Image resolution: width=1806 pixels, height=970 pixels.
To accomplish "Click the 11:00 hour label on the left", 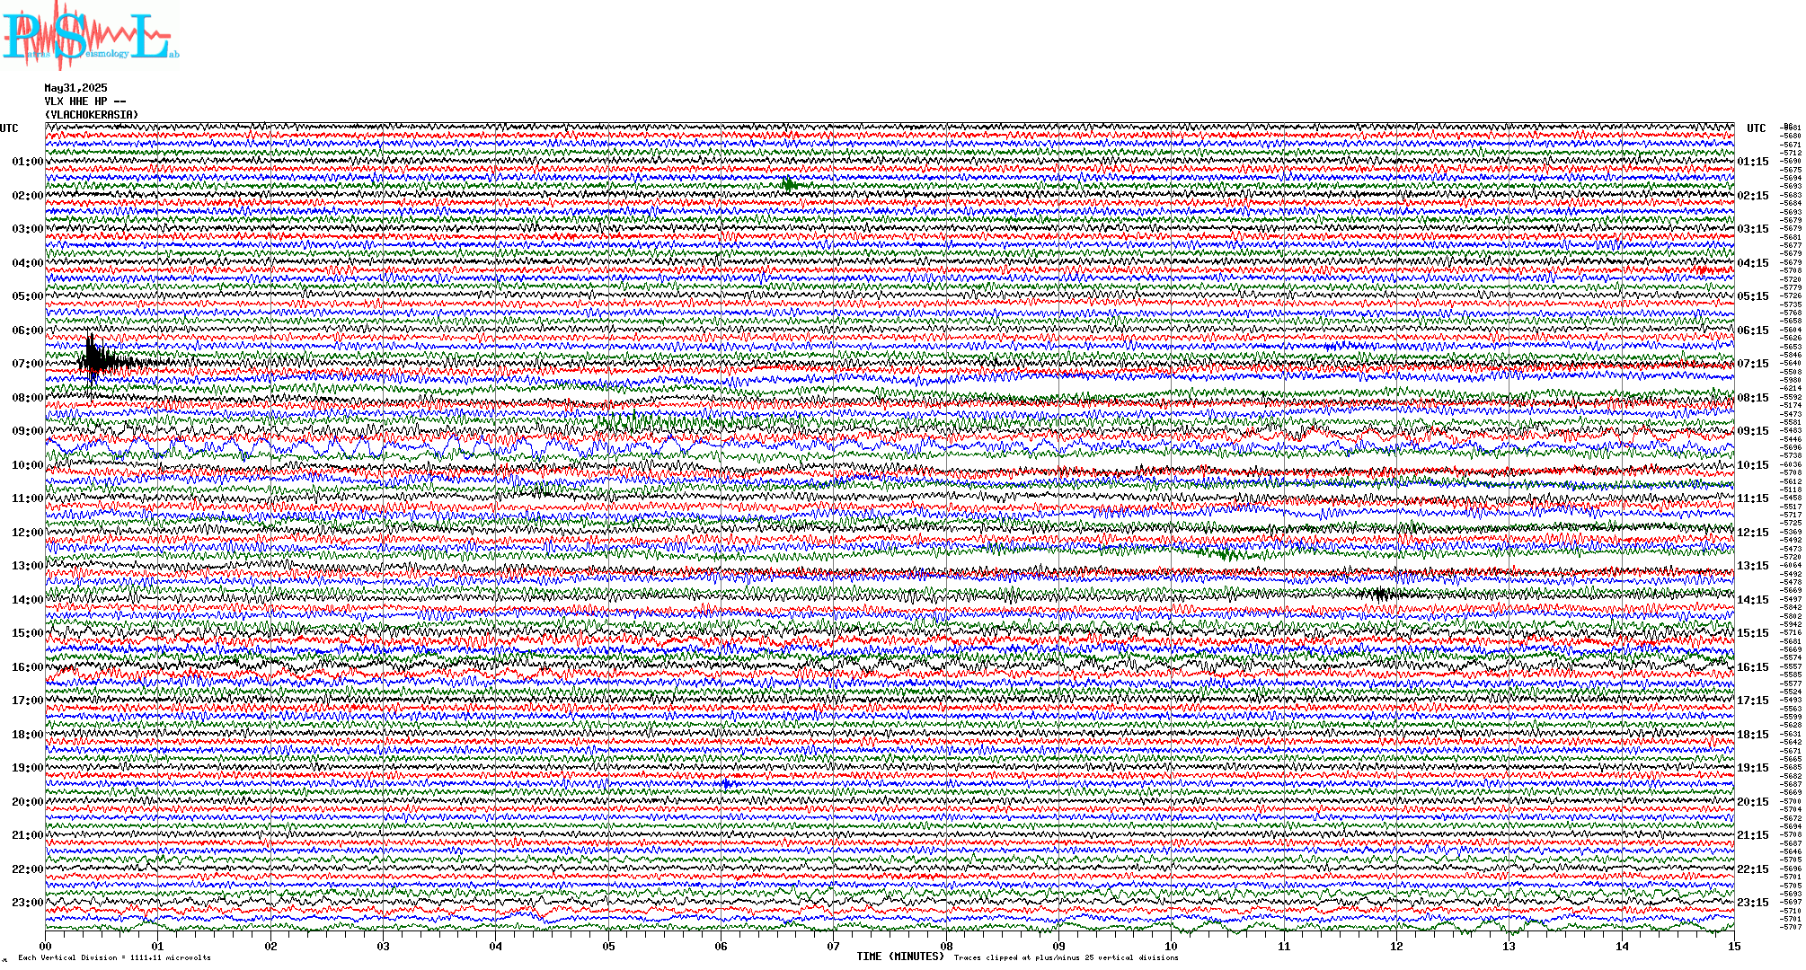I will pyautogui.click(x=28, y=498).
